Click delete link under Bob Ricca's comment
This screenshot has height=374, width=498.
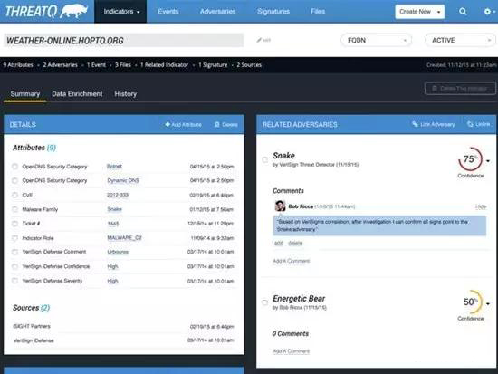click(295, 243)
